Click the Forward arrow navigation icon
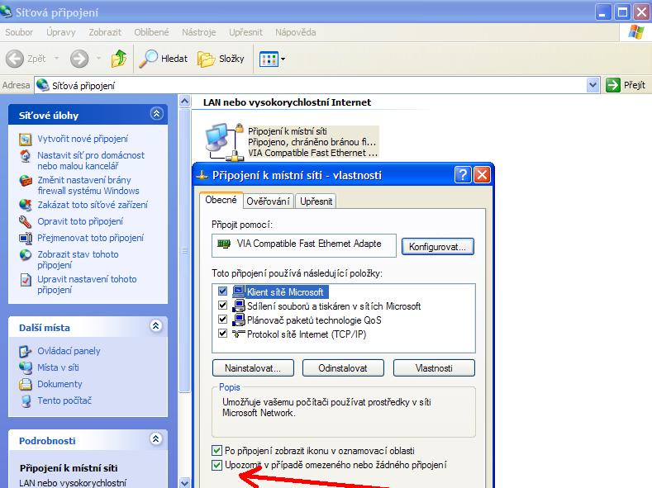652x488 pixels. click(79, 59)
